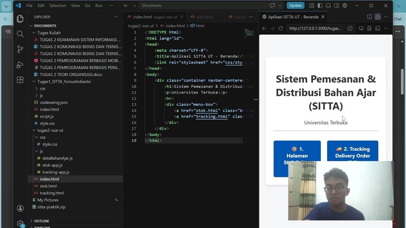Toggle the lock group icon
The height and width of the screenshot is (228, 406).
378,17
